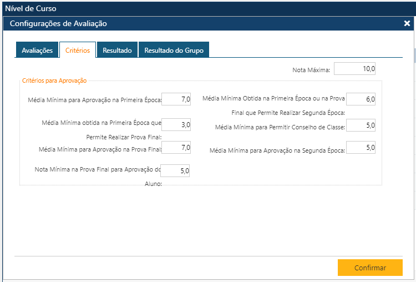Go to the Resultado do Grupo tab
Image resolution: width=416 pixels, height=282 pixels.
tap(174, 50)
